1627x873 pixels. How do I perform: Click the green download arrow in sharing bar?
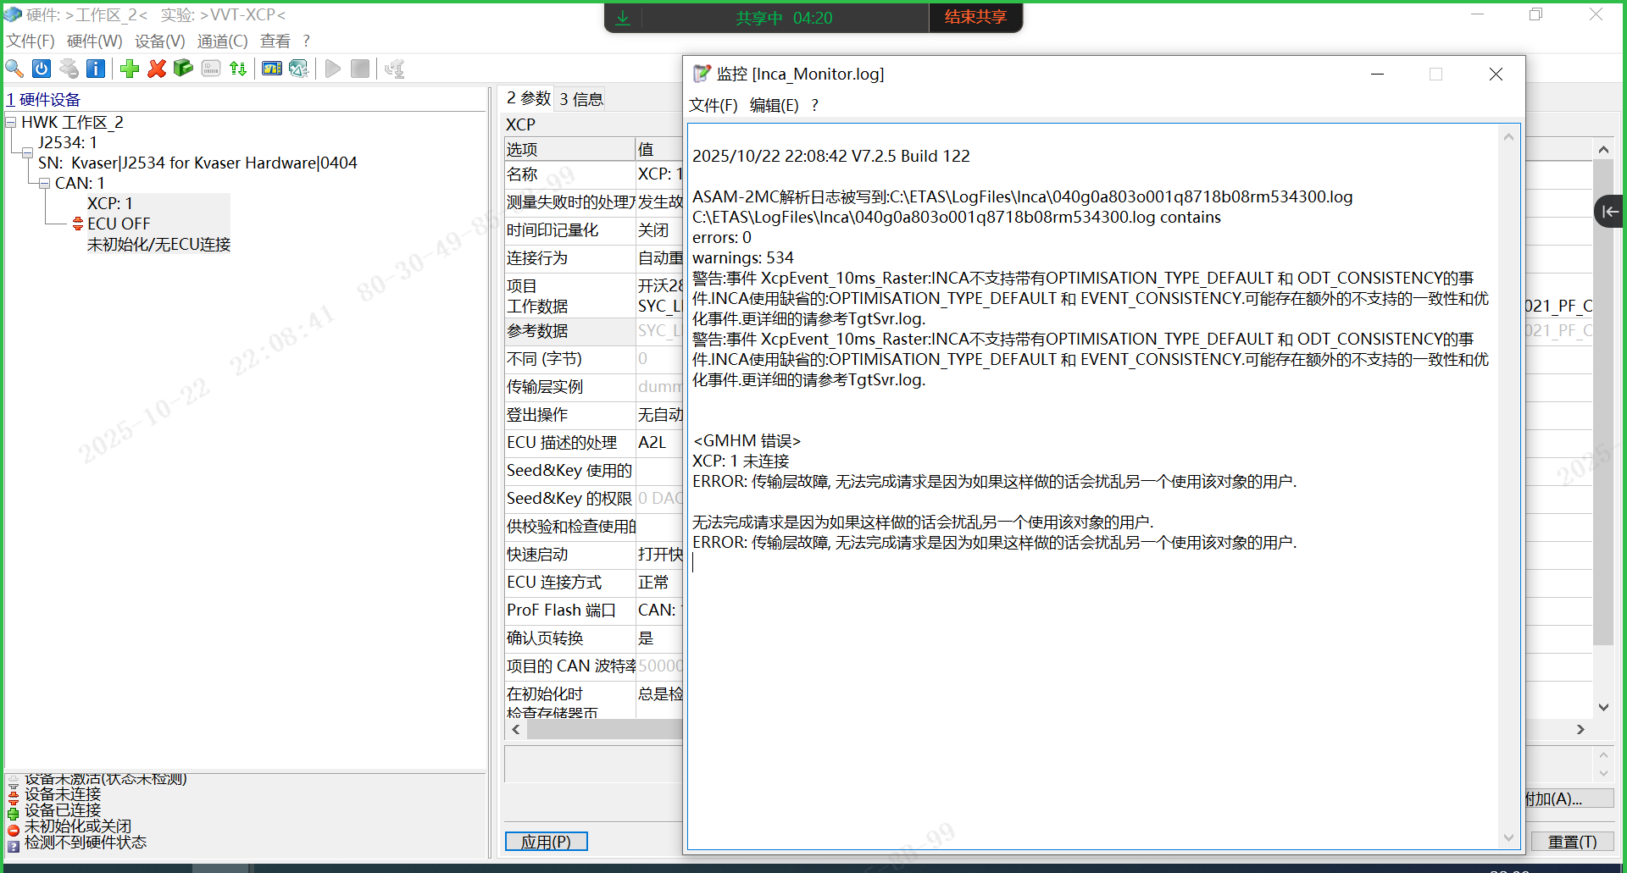[623, 18]
